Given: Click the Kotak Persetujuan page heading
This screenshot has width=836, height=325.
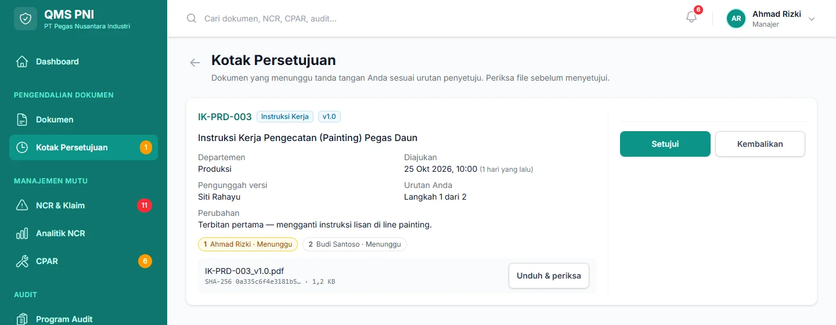Looking at the screenshot, I should (273, 60).
